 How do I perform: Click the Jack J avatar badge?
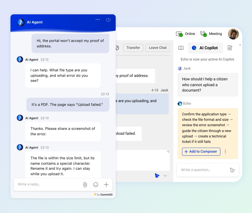[180, 68]
